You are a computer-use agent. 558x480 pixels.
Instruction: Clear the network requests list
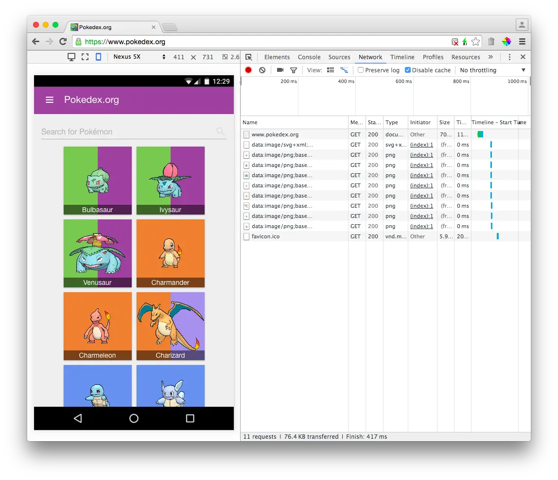262,70
